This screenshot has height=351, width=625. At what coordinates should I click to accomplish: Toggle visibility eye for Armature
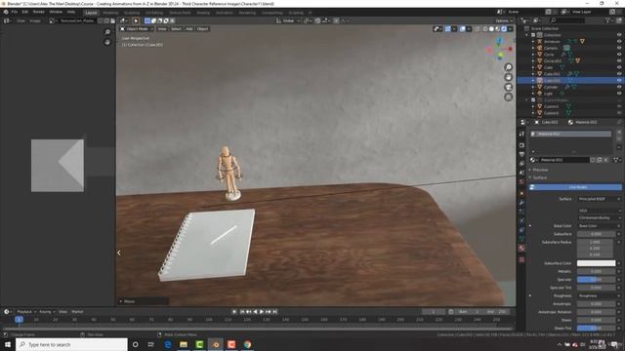tap(619, 41)
